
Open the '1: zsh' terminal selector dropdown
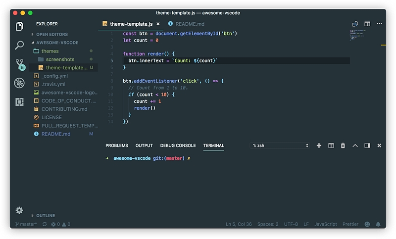pos(280,145)
